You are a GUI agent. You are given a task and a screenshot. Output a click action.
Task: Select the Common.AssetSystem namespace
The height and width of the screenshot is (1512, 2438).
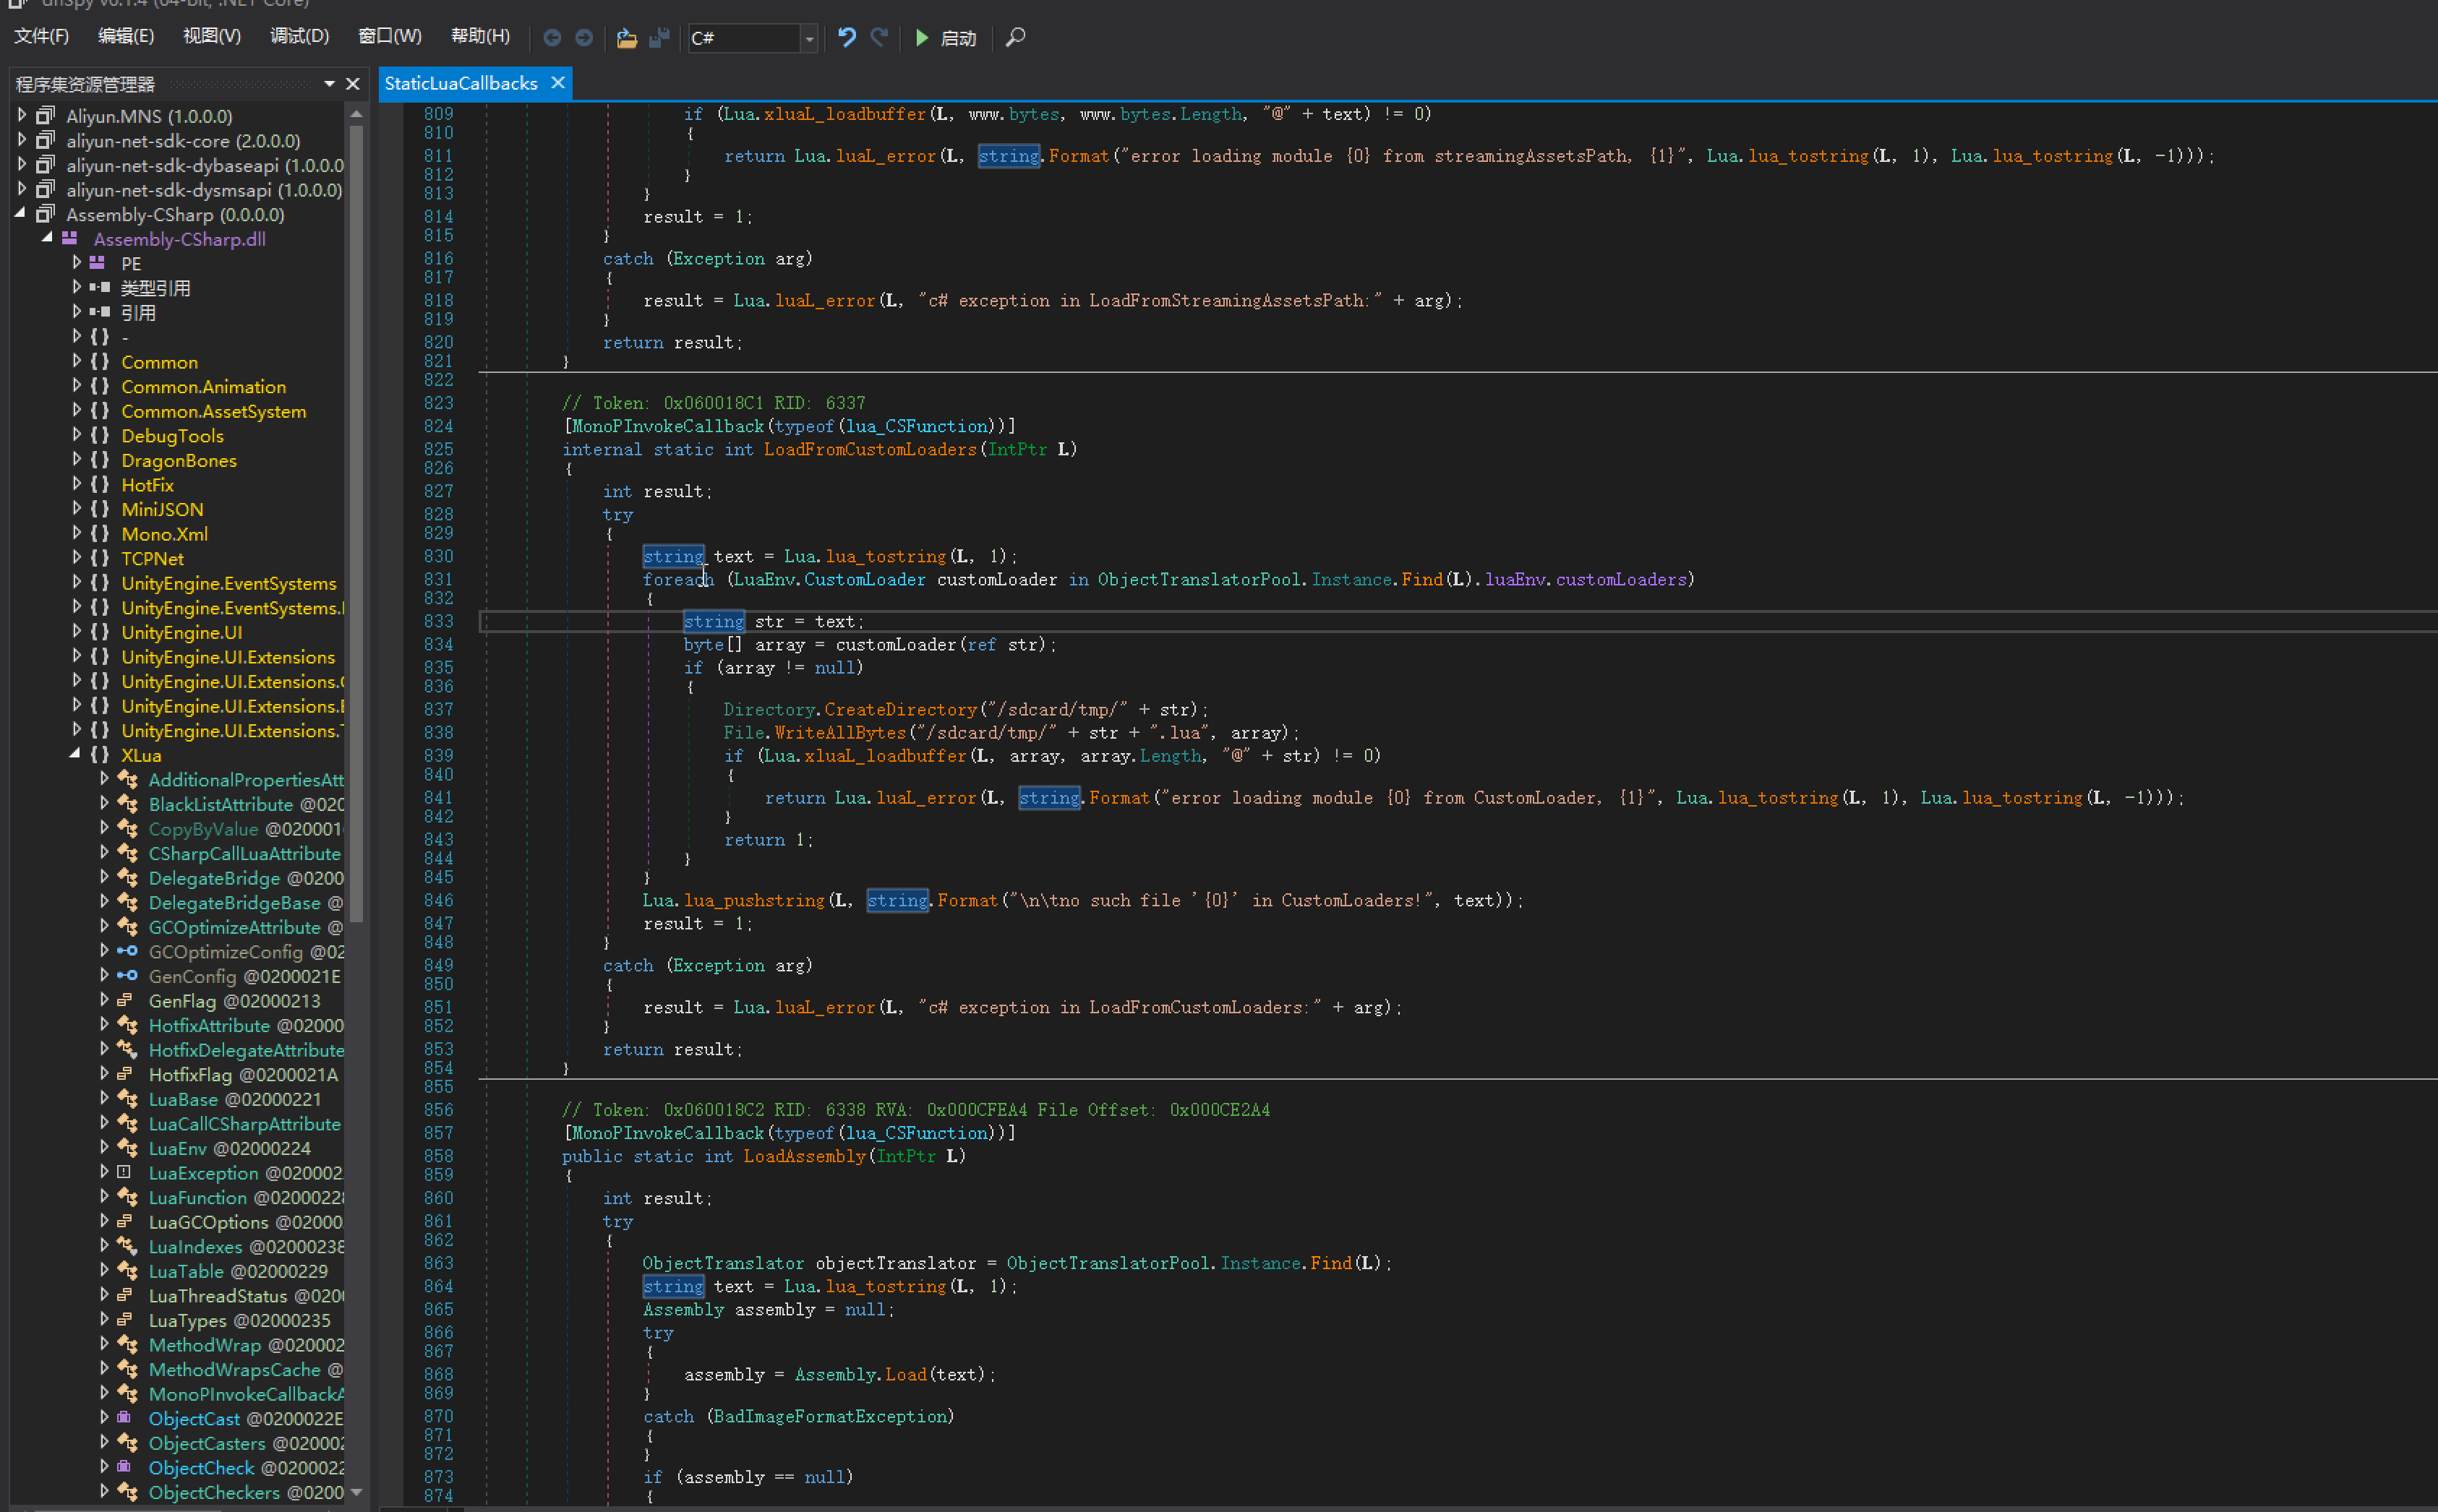[213, 411]
